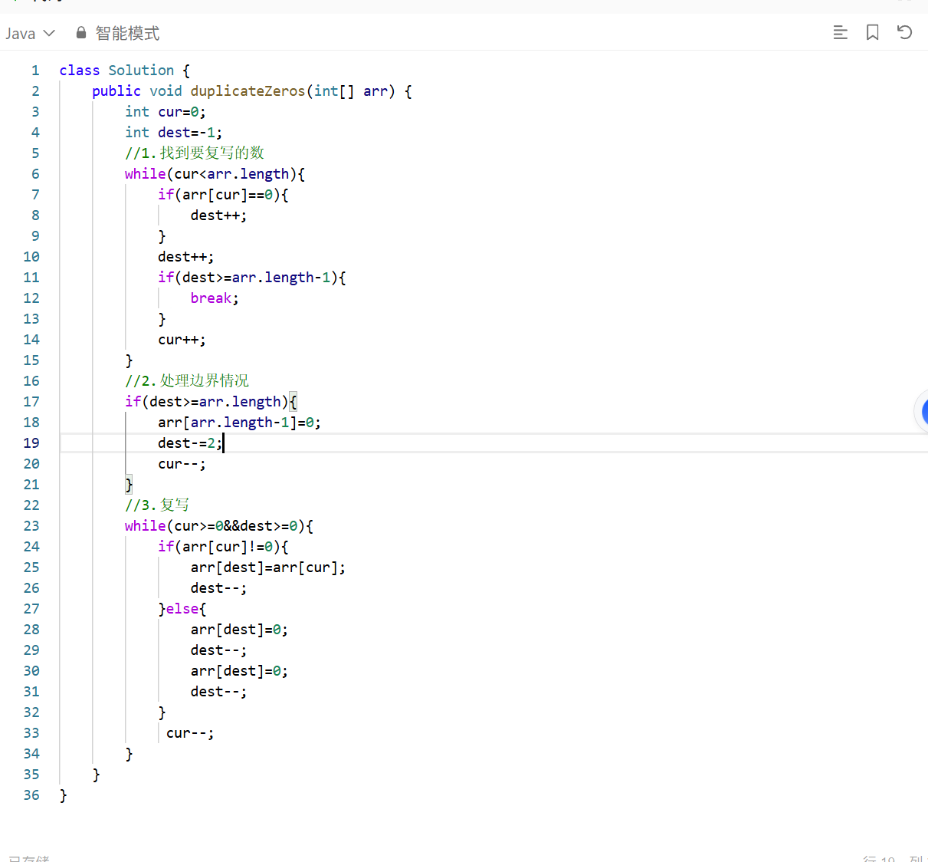Click 'if(dest>=arr.length-1){'
The height and width of the screenshot is (862, 928).
click(x=252, y=278)
